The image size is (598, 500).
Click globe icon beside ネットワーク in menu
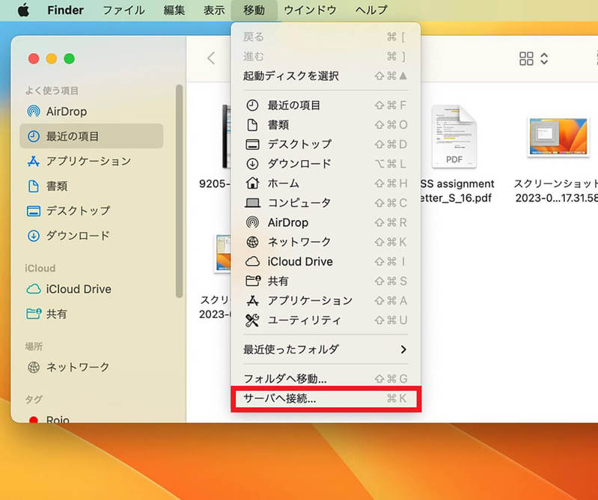pyautogui.click(x=252, y=242)
